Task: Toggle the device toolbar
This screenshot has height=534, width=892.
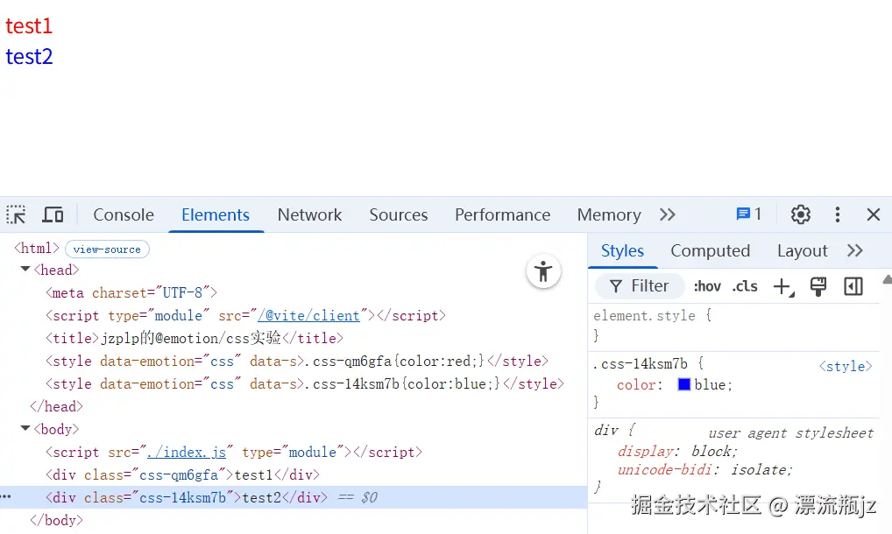Action: point(53,214)
